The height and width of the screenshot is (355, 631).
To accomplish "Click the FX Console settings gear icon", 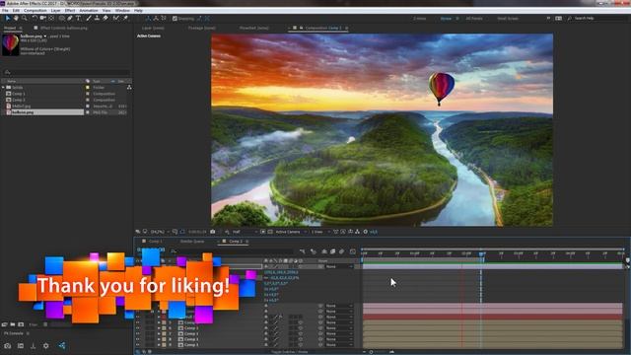I will 46,346.
